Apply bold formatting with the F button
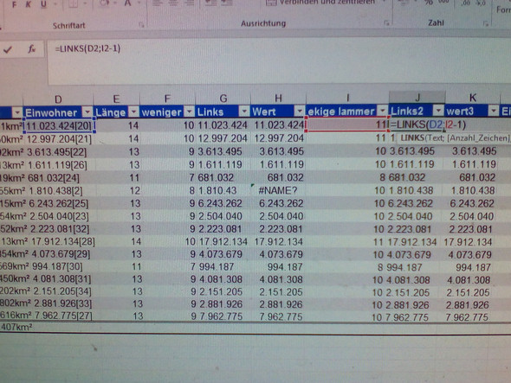511x383 pixels. coord(14,4)
